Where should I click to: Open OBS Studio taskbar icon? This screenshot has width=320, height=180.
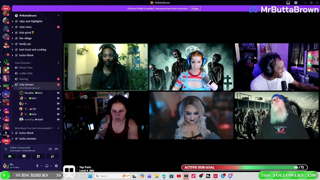201,176
